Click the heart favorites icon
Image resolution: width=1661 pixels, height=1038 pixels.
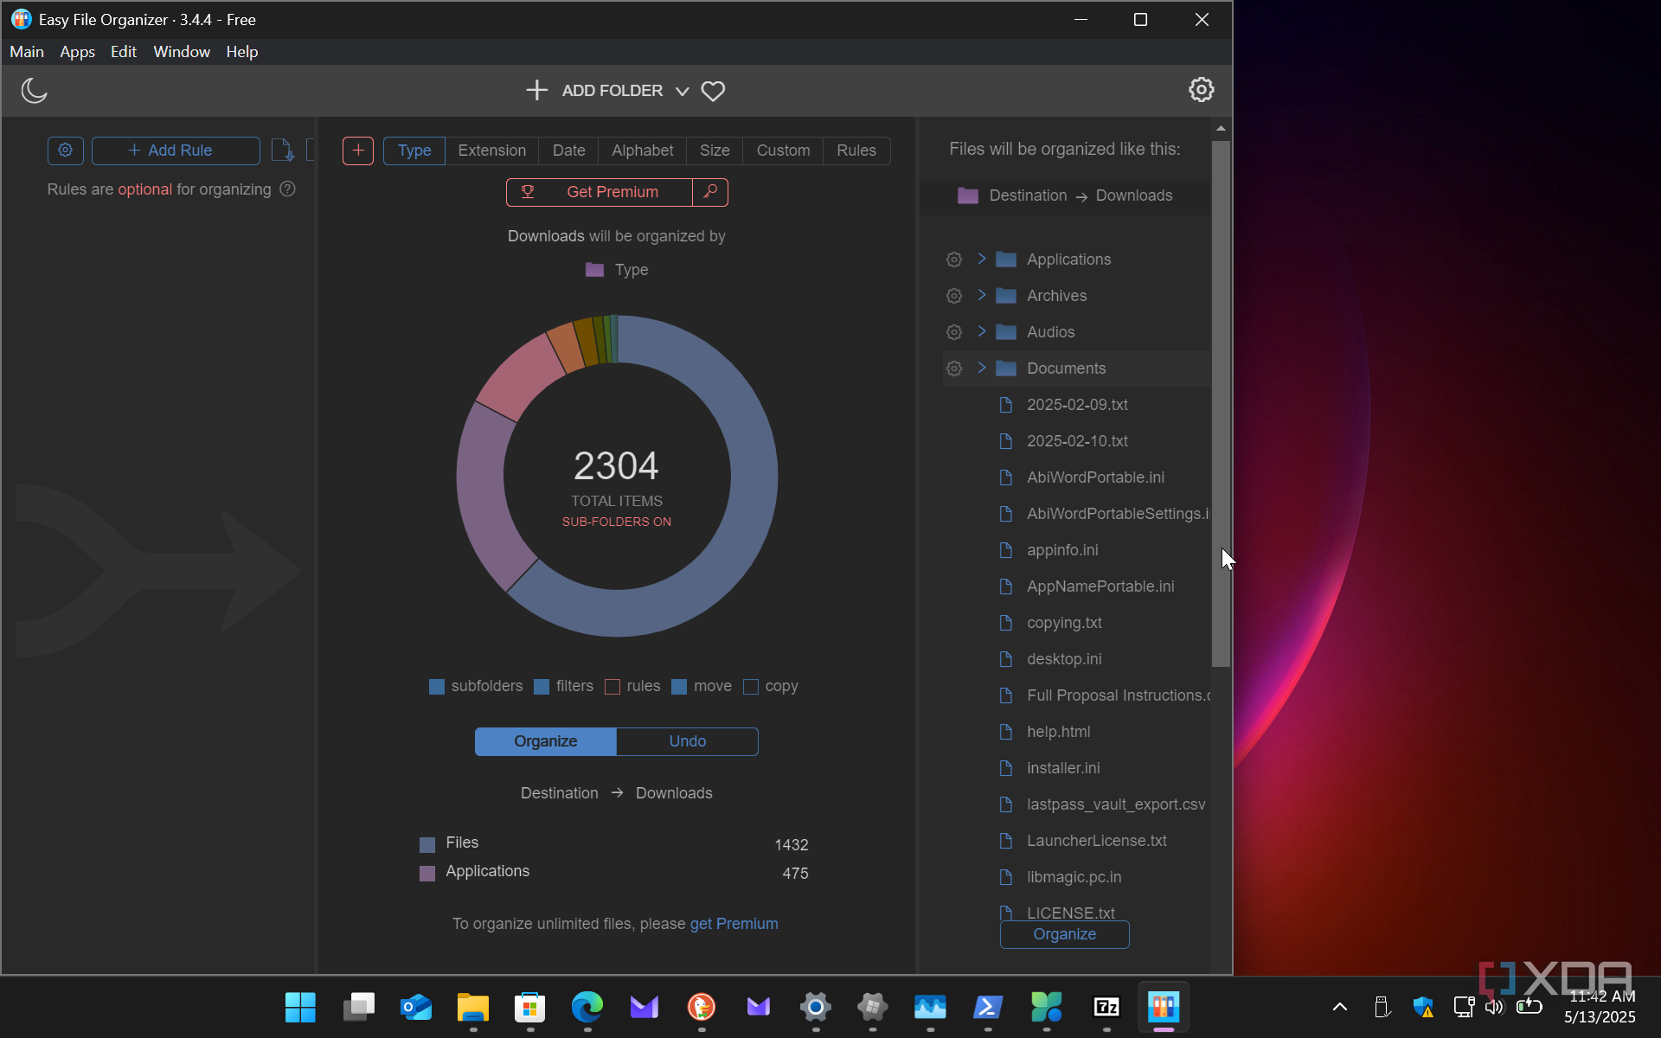tap(713, 91)
